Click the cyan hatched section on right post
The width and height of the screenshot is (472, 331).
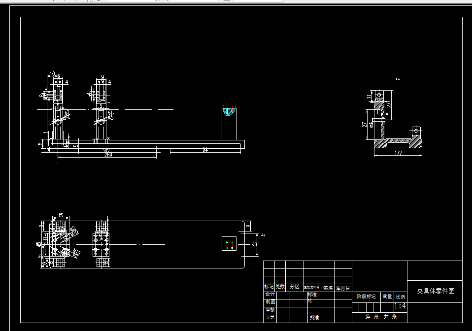229,112
